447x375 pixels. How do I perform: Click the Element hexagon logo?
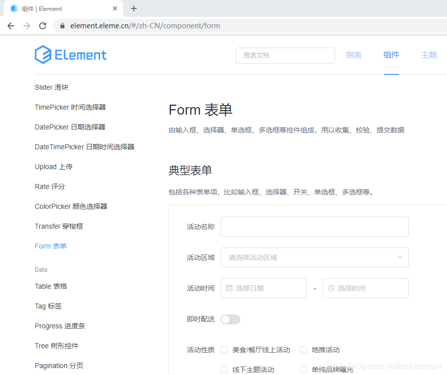pyautogui.click(x=43, y=55)
